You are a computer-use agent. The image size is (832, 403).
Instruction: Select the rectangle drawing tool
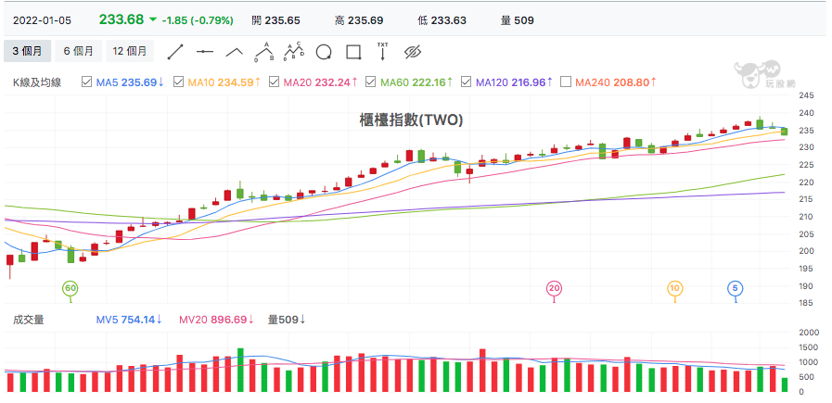click(353, 52)
